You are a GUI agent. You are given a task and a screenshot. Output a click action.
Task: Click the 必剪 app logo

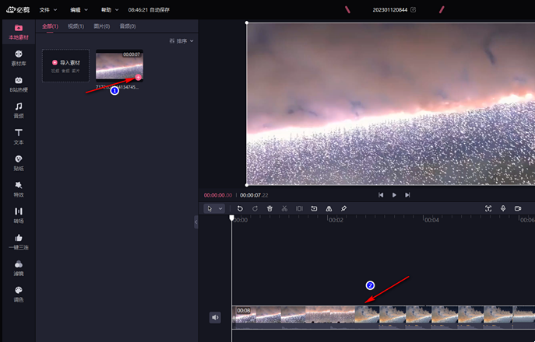18,9
